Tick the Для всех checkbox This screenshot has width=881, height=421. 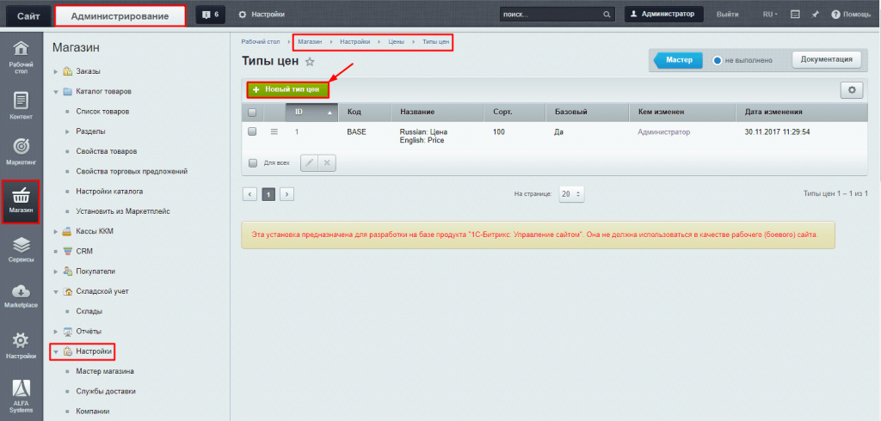[x=252, y=162]
